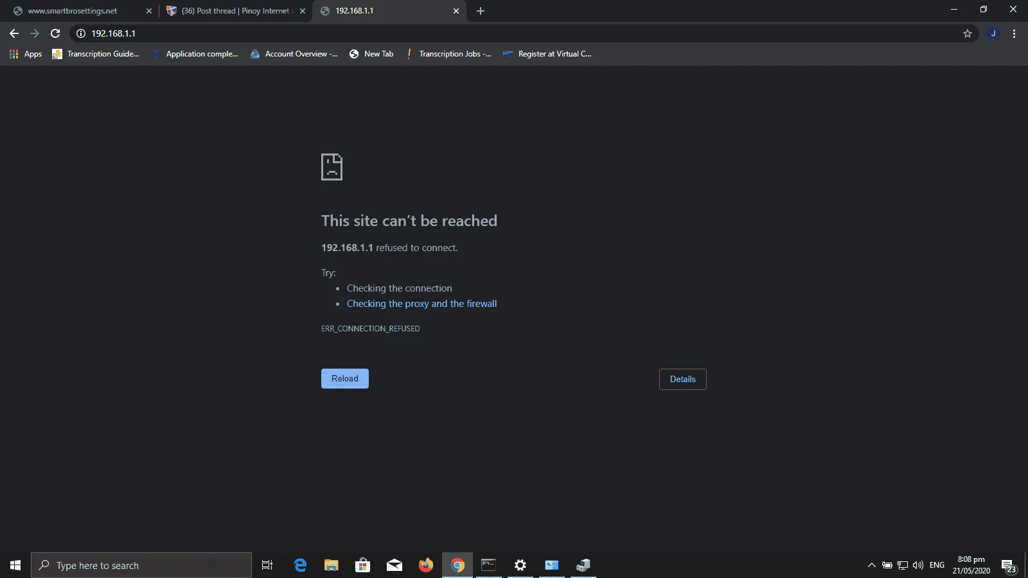Go back with the browser back arrow

click(x=14, y=33)
